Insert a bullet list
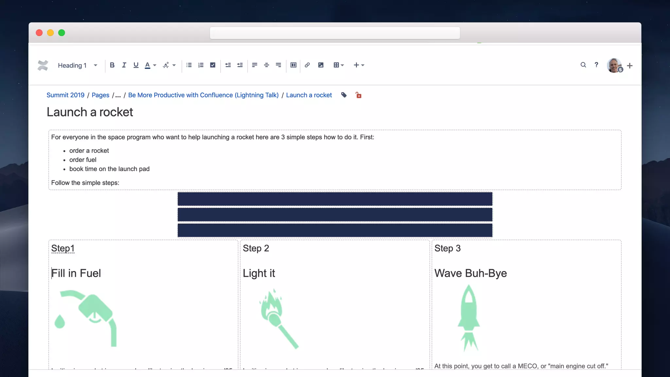 point(189,65)
